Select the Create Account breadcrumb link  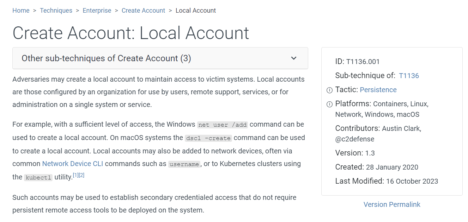point(143,11)
